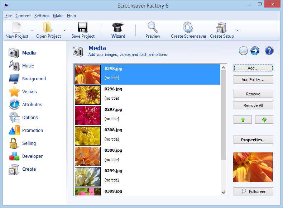283x208 pixels.
Task: Select the 0300.jpg orange flower thumbnail
Action: click(x=87, y=156)
